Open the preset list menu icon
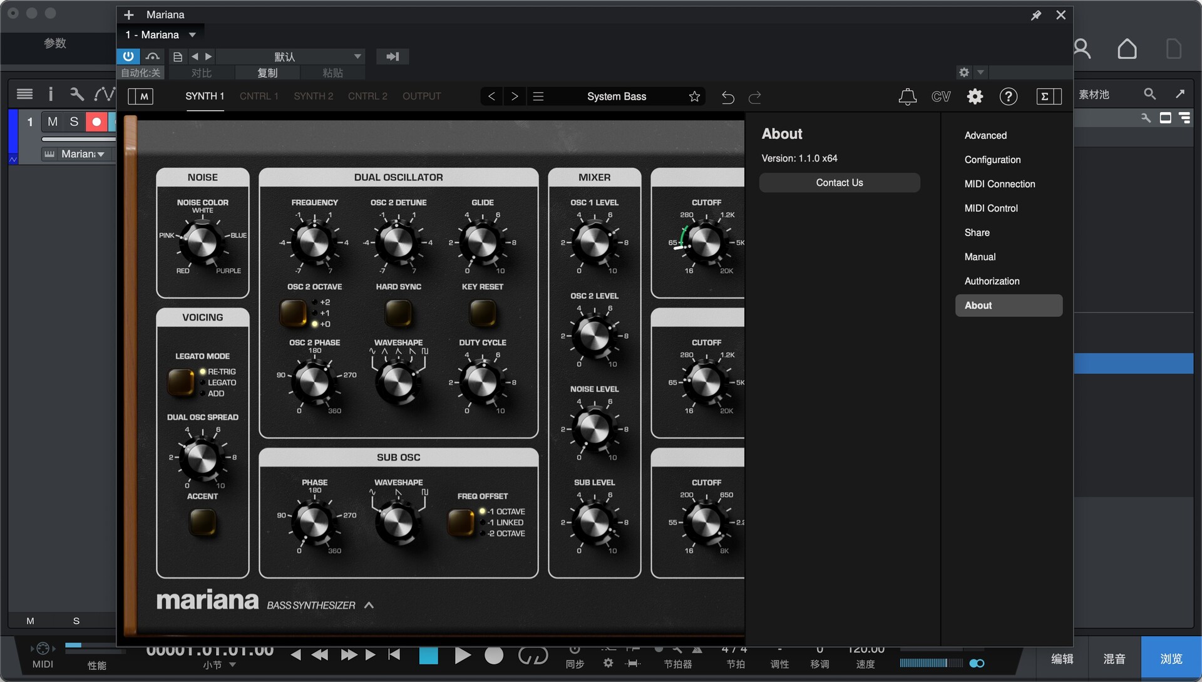1202x682 pixels. tap(538, 96)
